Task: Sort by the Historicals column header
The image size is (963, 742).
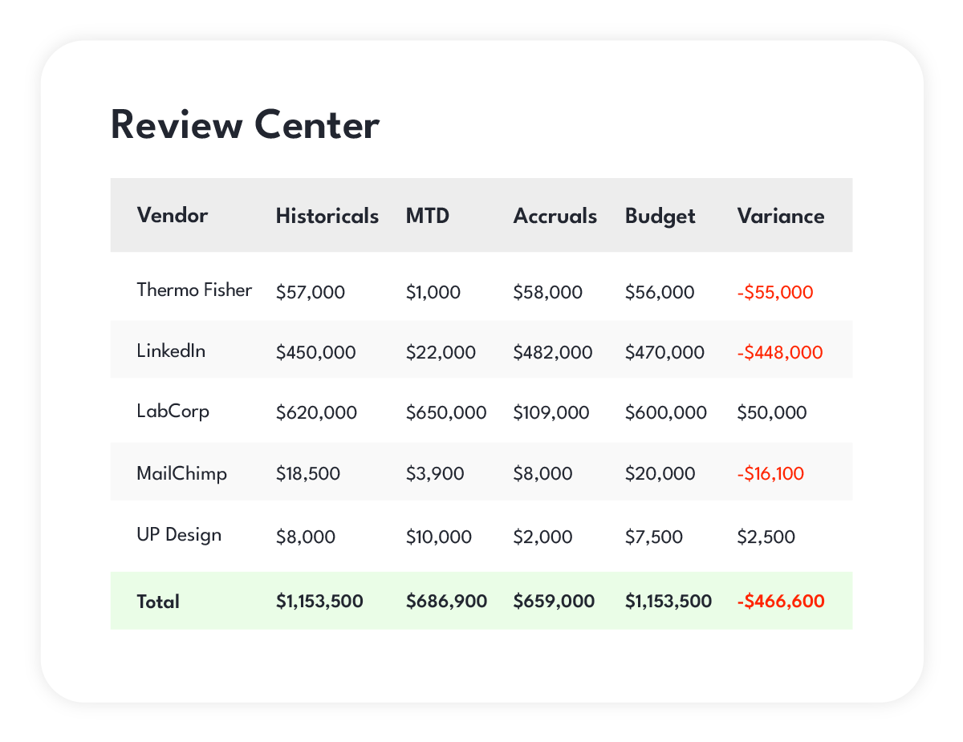Action: 327,216
